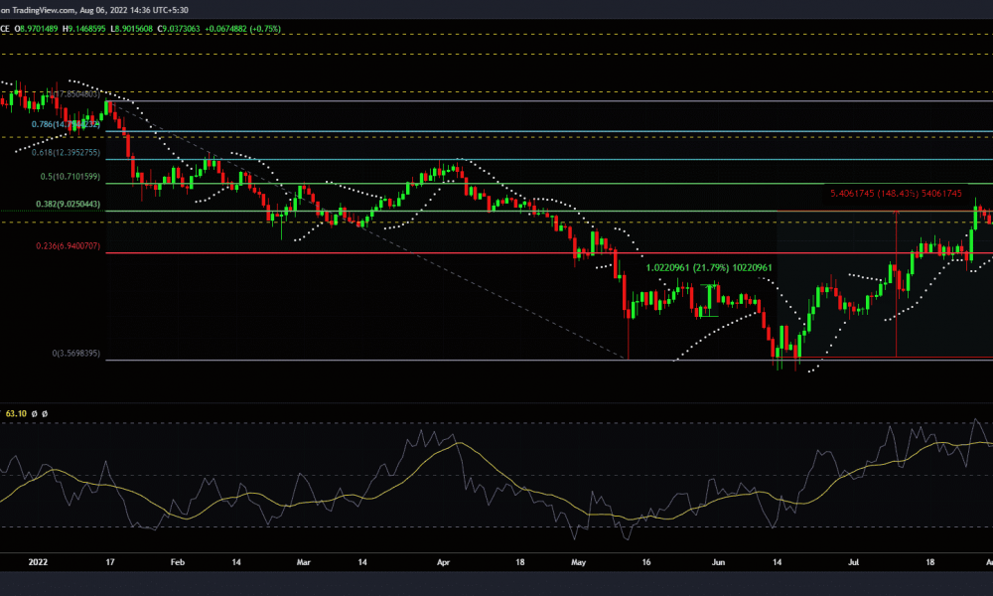
Task: Click the 0.618(12.3952755) Fibonacci label
Action: coord(66,153)
